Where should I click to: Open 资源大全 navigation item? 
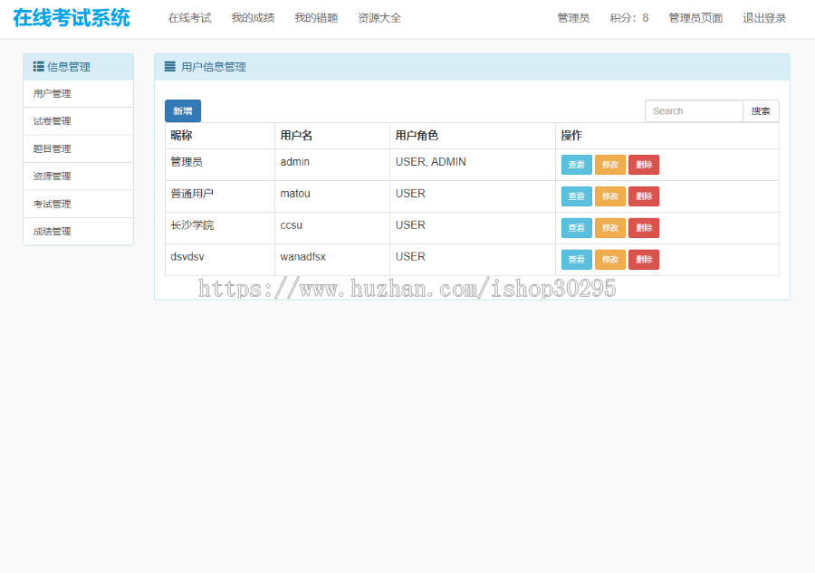(379, 18)
